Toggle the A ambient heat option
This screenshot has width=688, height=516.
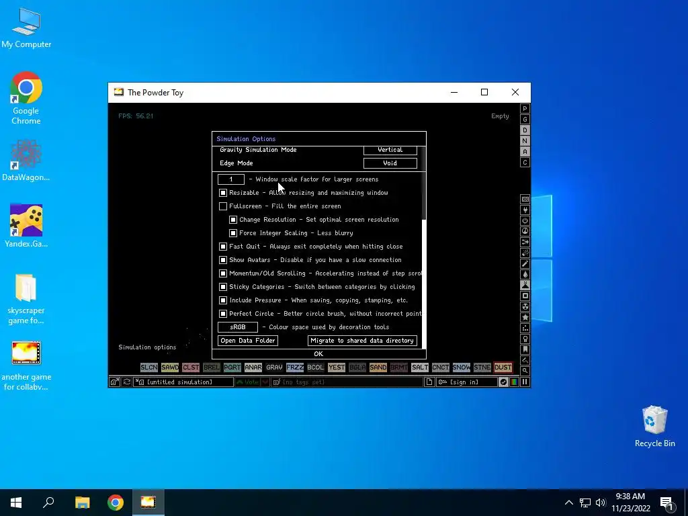[525, 152]
